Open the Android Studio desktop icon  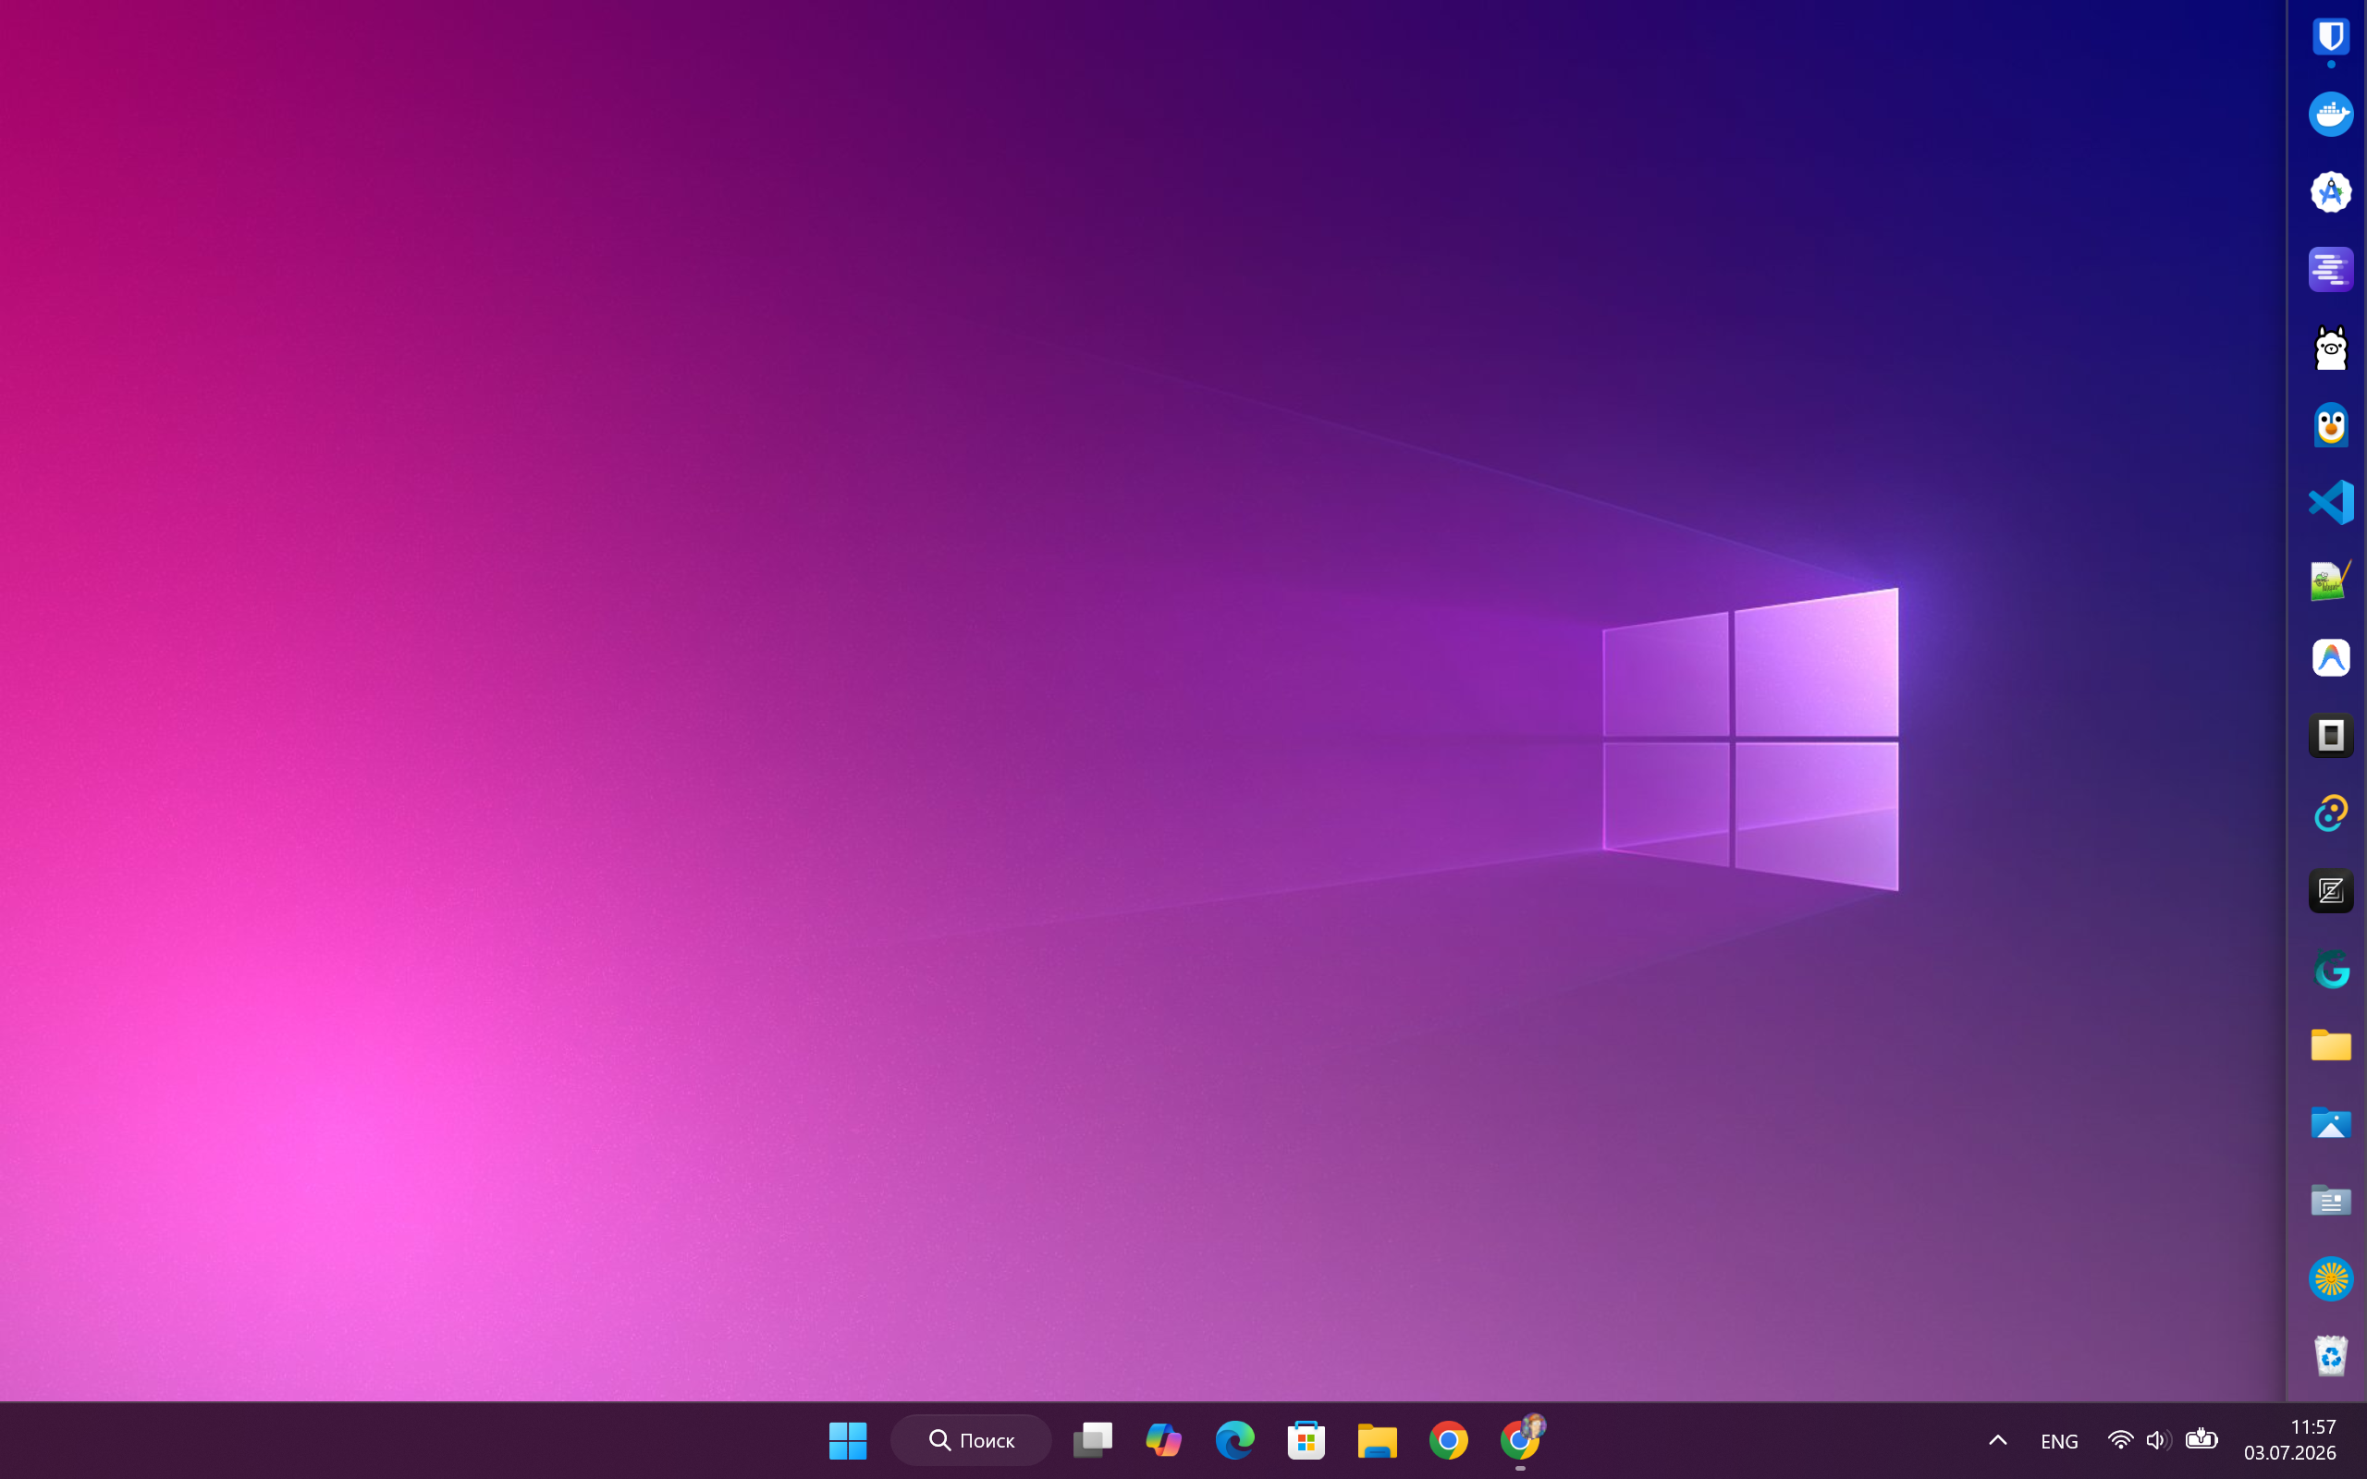(x=2331, y=191)
